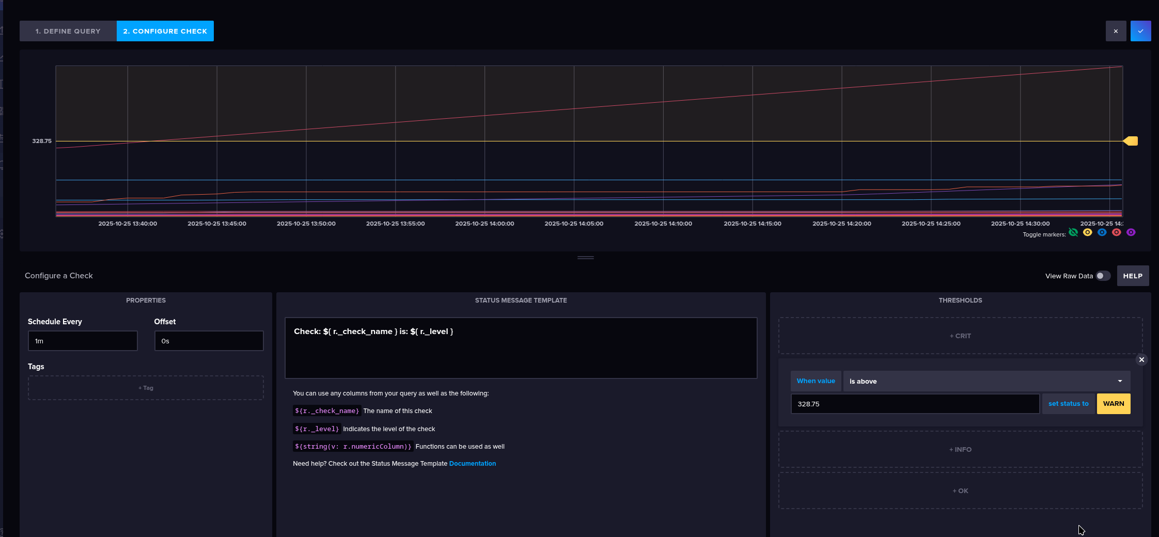Screen dimensions: 1159x537
Task: Save check with the blue checkmark button
Action: click(1140, 31)
